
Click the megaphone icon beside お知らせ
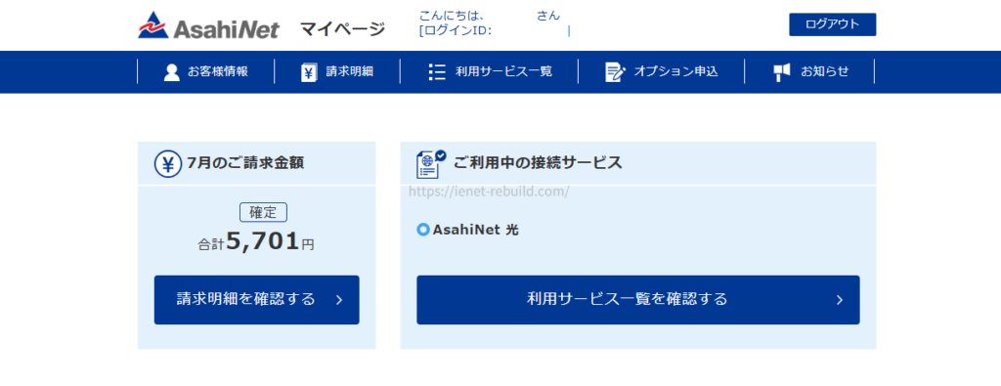(782, 72)
